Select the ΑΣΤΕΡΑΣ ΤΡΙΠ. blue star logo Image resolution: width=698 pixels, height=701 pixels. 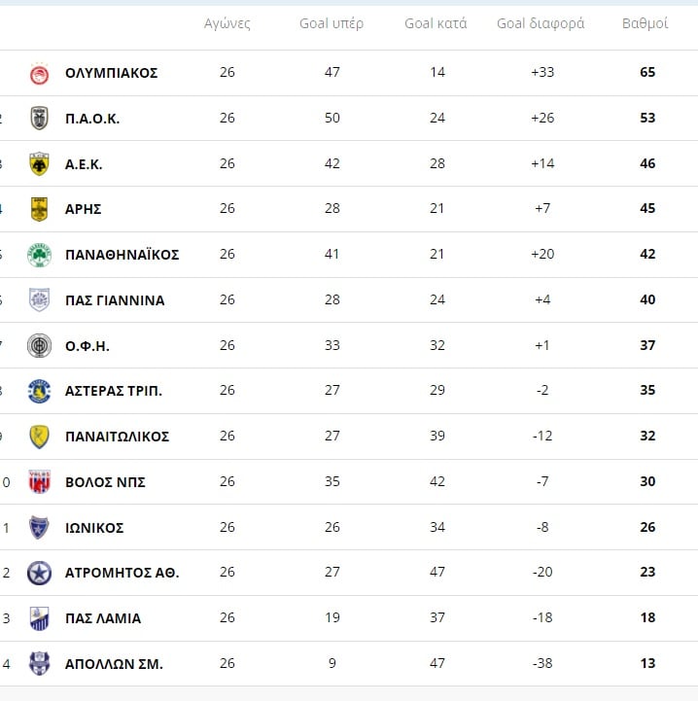(39, 391)
